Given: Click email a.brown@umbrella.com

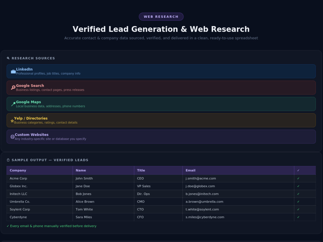Looking at the screenshot, I should click(x=204, y=202).
